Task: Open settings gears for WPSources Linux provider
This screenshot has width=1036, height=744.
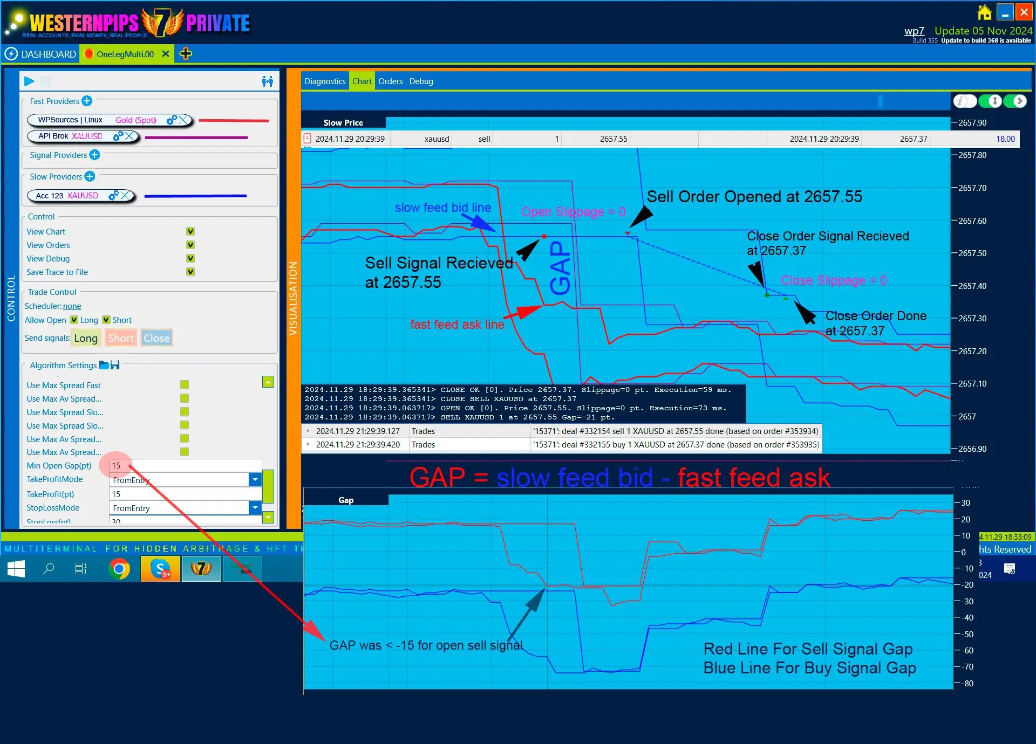Action: pos(172,120)
